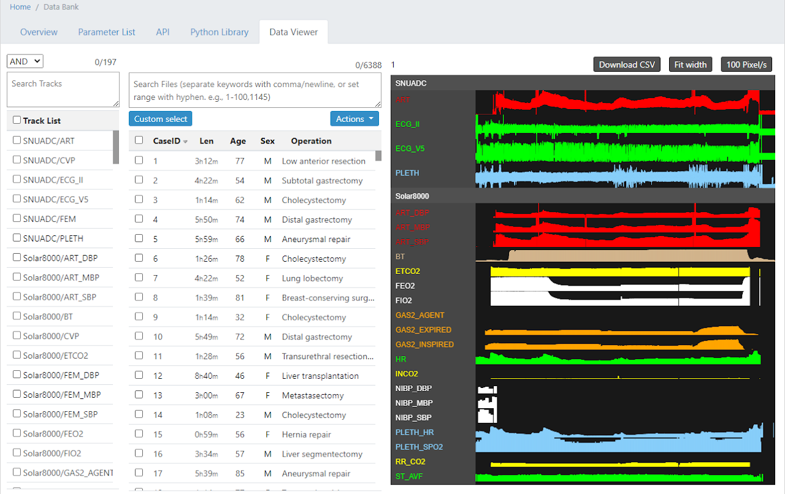Viewport: 785px width, 494px height.
Task: Click the track list scrollbar thumb
Action: coord(116,147)
